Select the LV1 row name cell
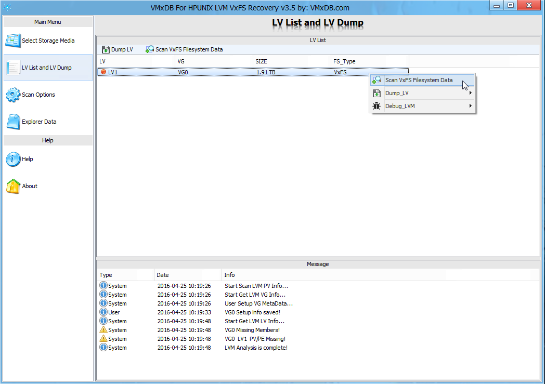Viewport: 545px width, 384px height. click(113, 72)
